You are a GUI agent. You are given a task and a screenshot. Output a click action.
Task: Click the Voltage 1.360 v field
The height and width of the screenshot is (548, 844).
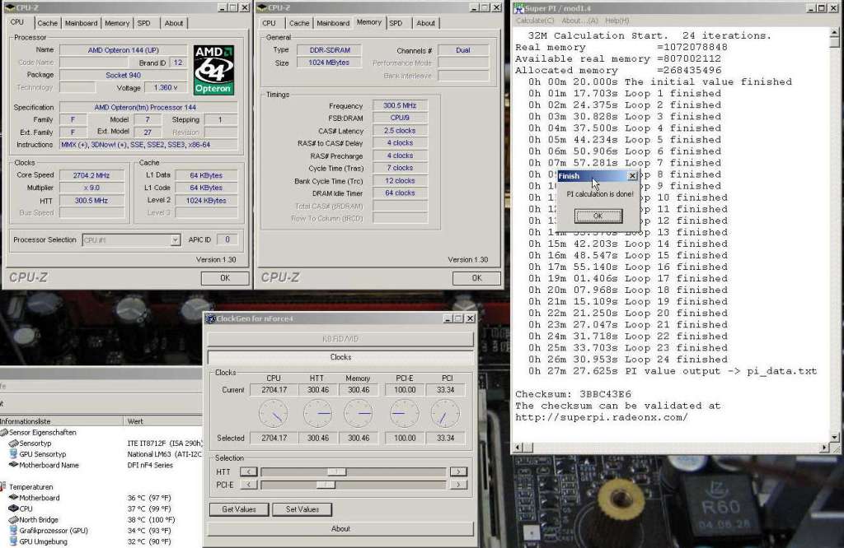(166, 87)
